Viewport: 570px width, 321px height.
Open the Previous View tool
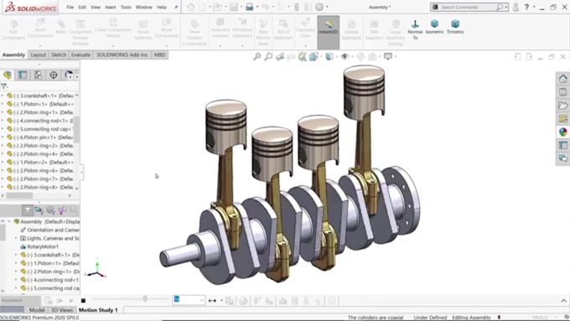pos(280,56)
